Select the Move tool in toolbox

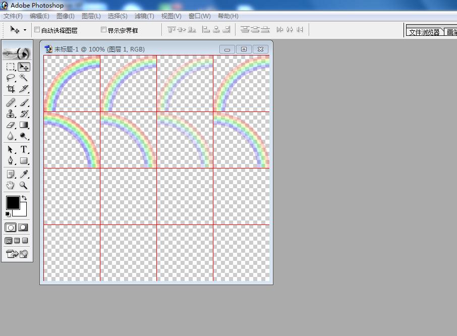[x=24, y=67]
